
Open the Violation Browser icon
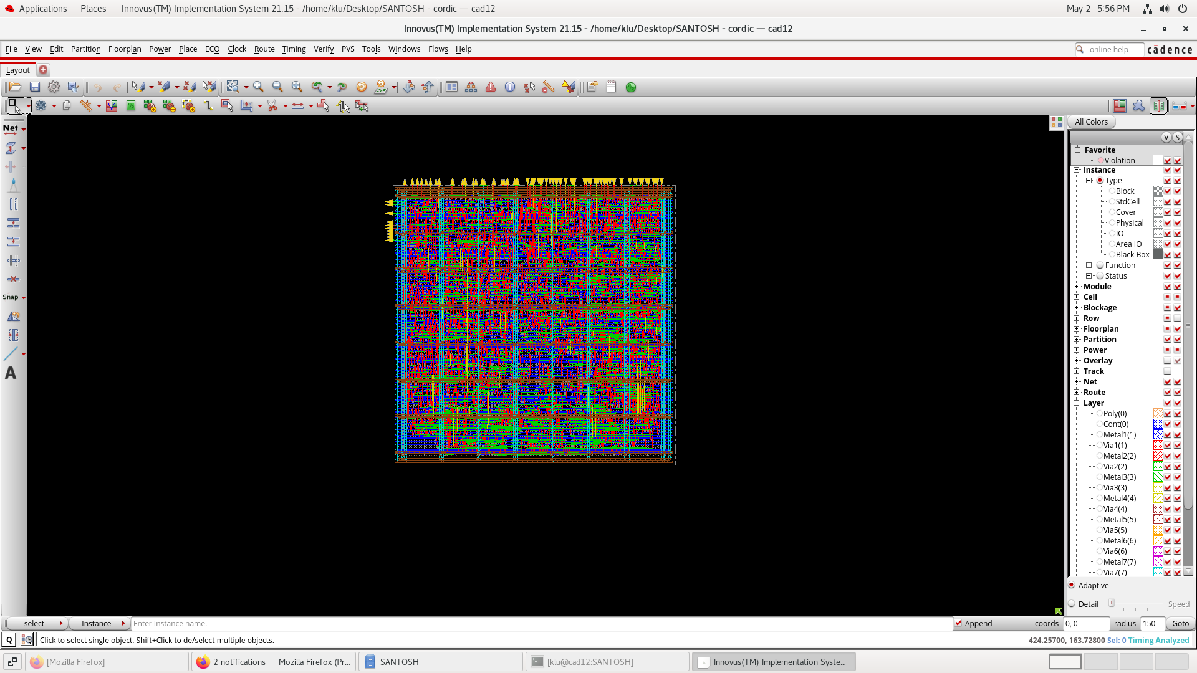pyautogui.click(x=491, y=87)
